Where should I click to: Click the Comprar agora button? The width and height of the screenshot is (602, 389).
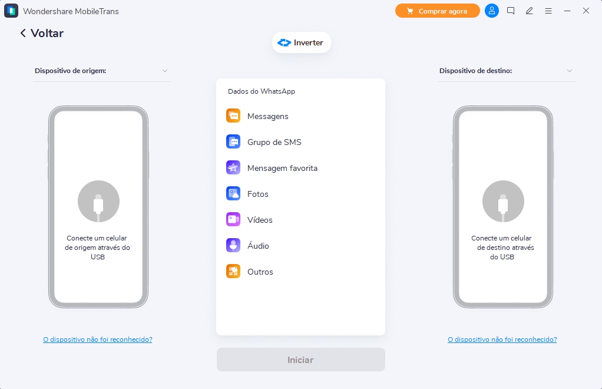point(437,11)
